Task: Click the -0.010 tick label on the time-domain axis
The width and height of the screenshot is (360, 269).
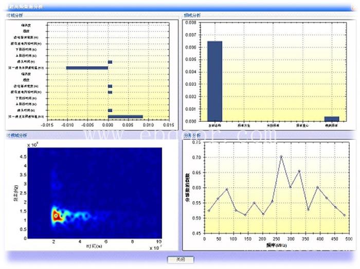Action: pyautogui.click(x=67, y=125)
